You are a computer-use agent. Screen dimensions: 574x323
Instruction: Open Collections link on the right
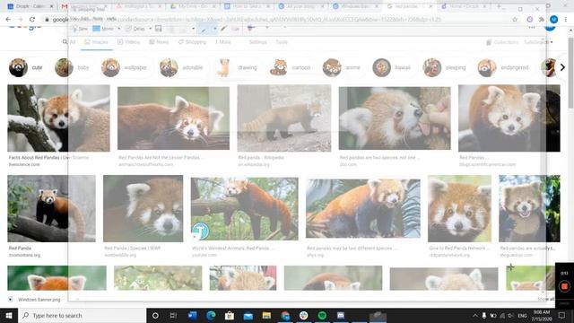coord(502,42)
